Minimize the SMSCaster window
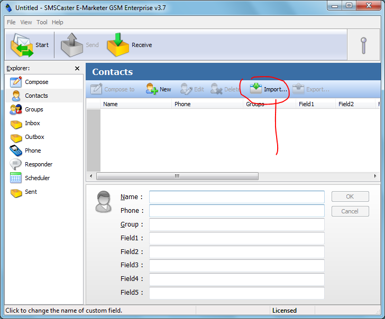385x319 pixels. tap(335, 6)
